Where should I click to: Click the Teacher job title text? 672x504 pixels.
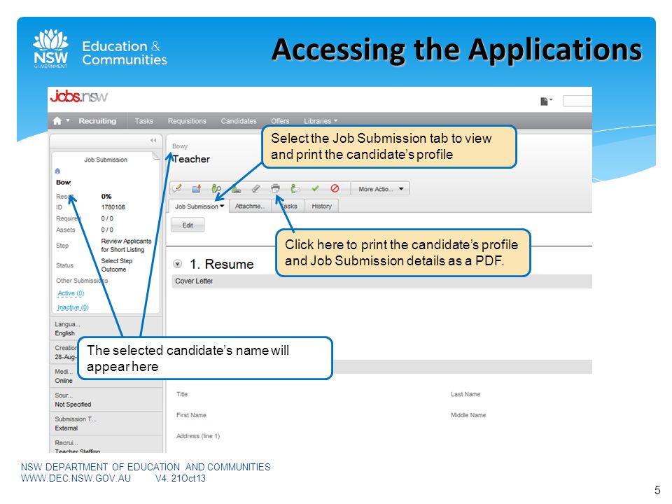point(191,159)
